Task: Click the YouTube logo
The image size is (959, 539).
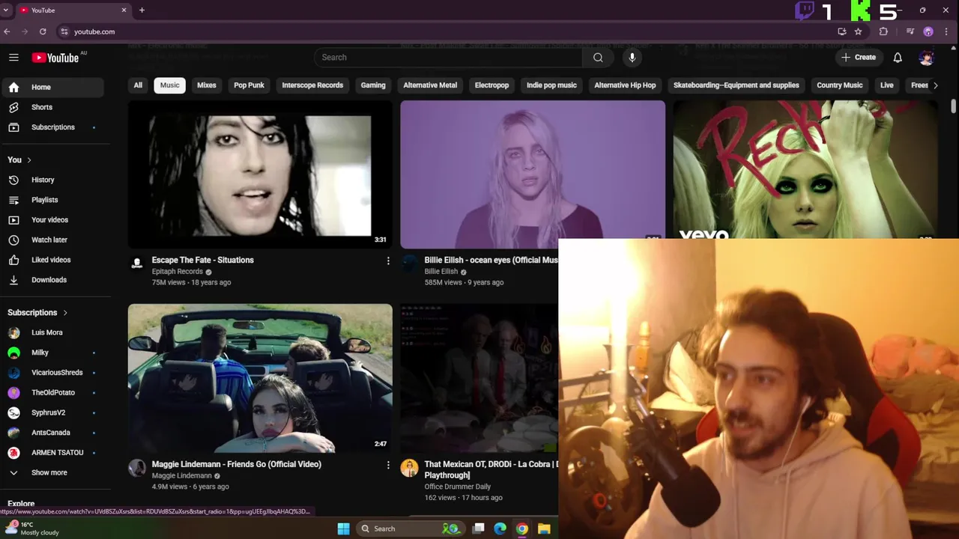Action: pyautogui.click(x=55, y=58)
